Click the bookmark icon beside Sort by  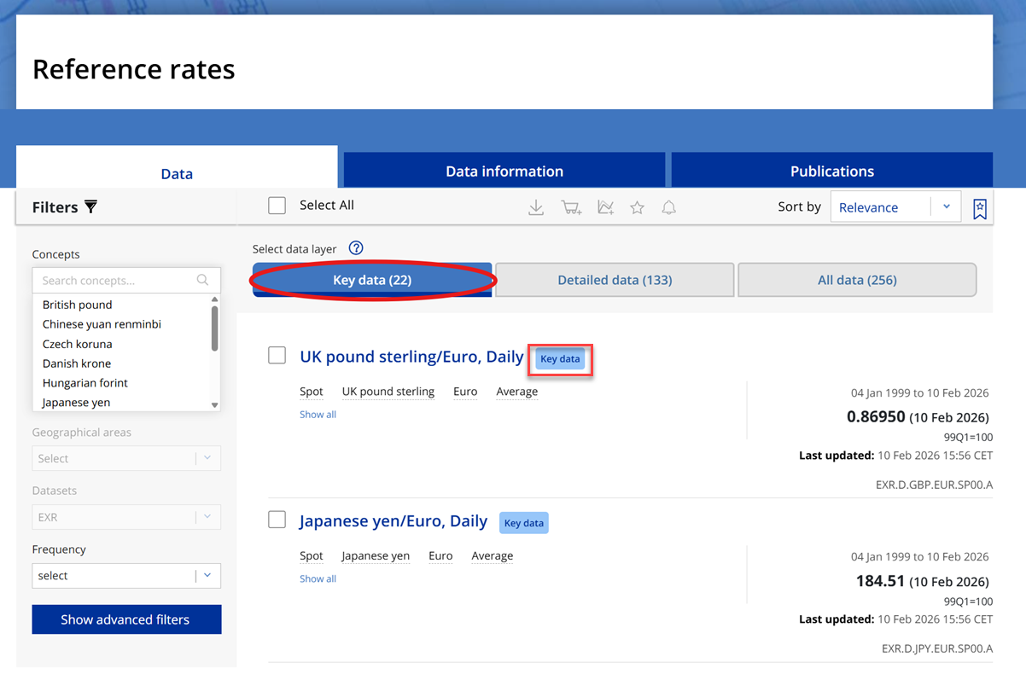(980, 206)
